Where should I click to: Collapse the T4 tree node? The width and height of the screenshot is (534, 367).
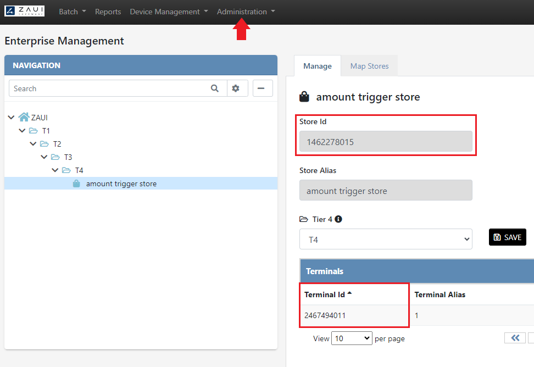(55, 170)
